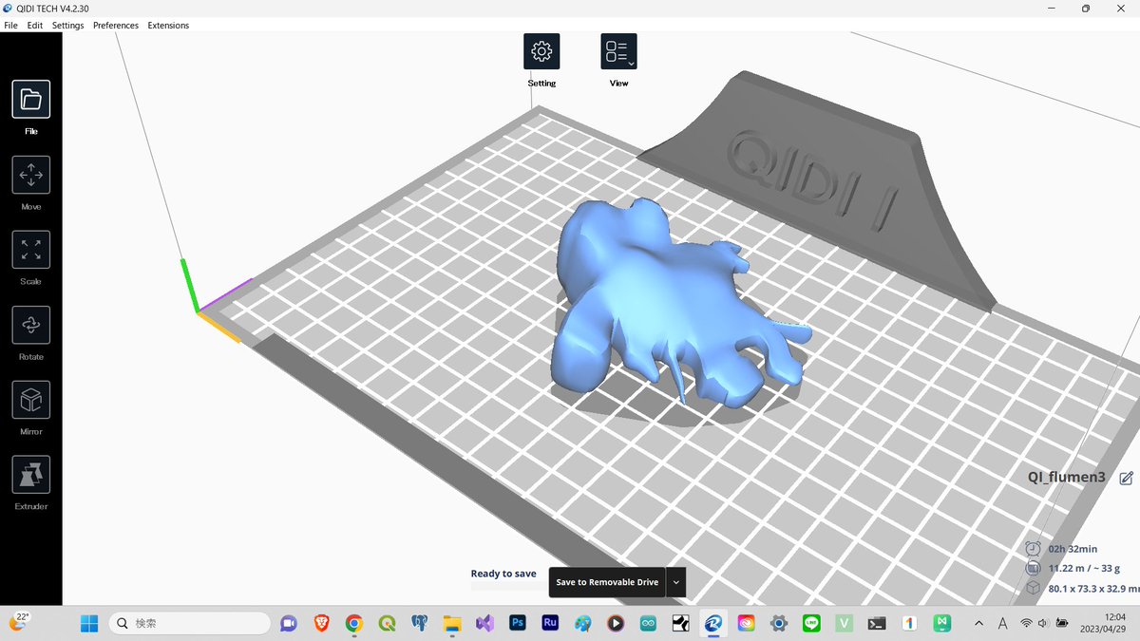Viewport: 1140px width, 641px height.
Task: Click the IME input mode A indicator
Action: [x=1002, y=623]
